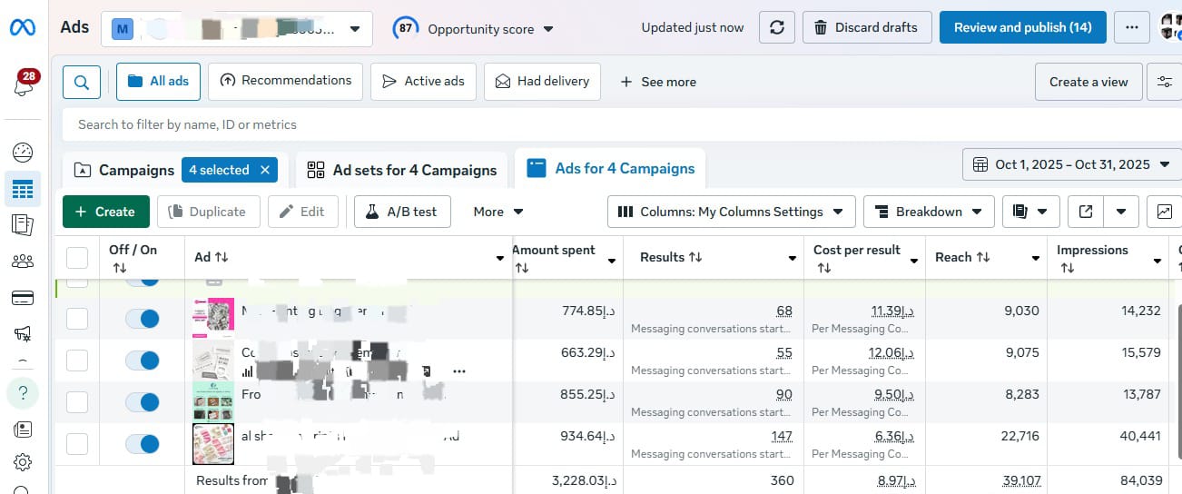Open the export share icon
Viewport: 1182px width, 494px height.
pyautogui.click(x=1086, y=212)
